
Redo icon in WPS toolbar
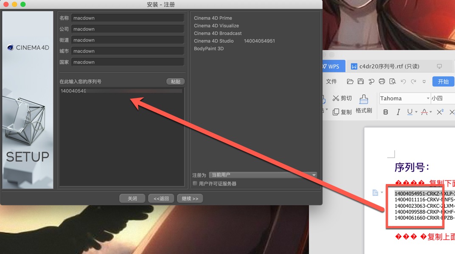click(413, 81)
